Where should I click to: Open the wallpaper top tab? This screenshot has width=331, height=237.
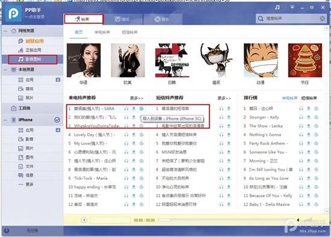(122, 19)
